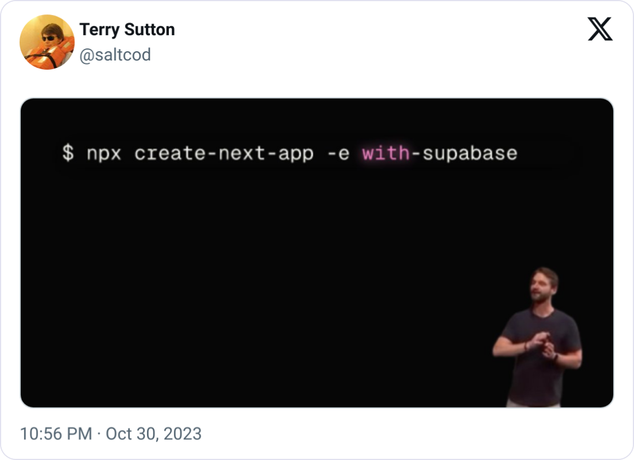Click the "Oct 30, 2023" date text
Image resolution: width=634 pixels, height=460 pixels.
tap(154, 433)
